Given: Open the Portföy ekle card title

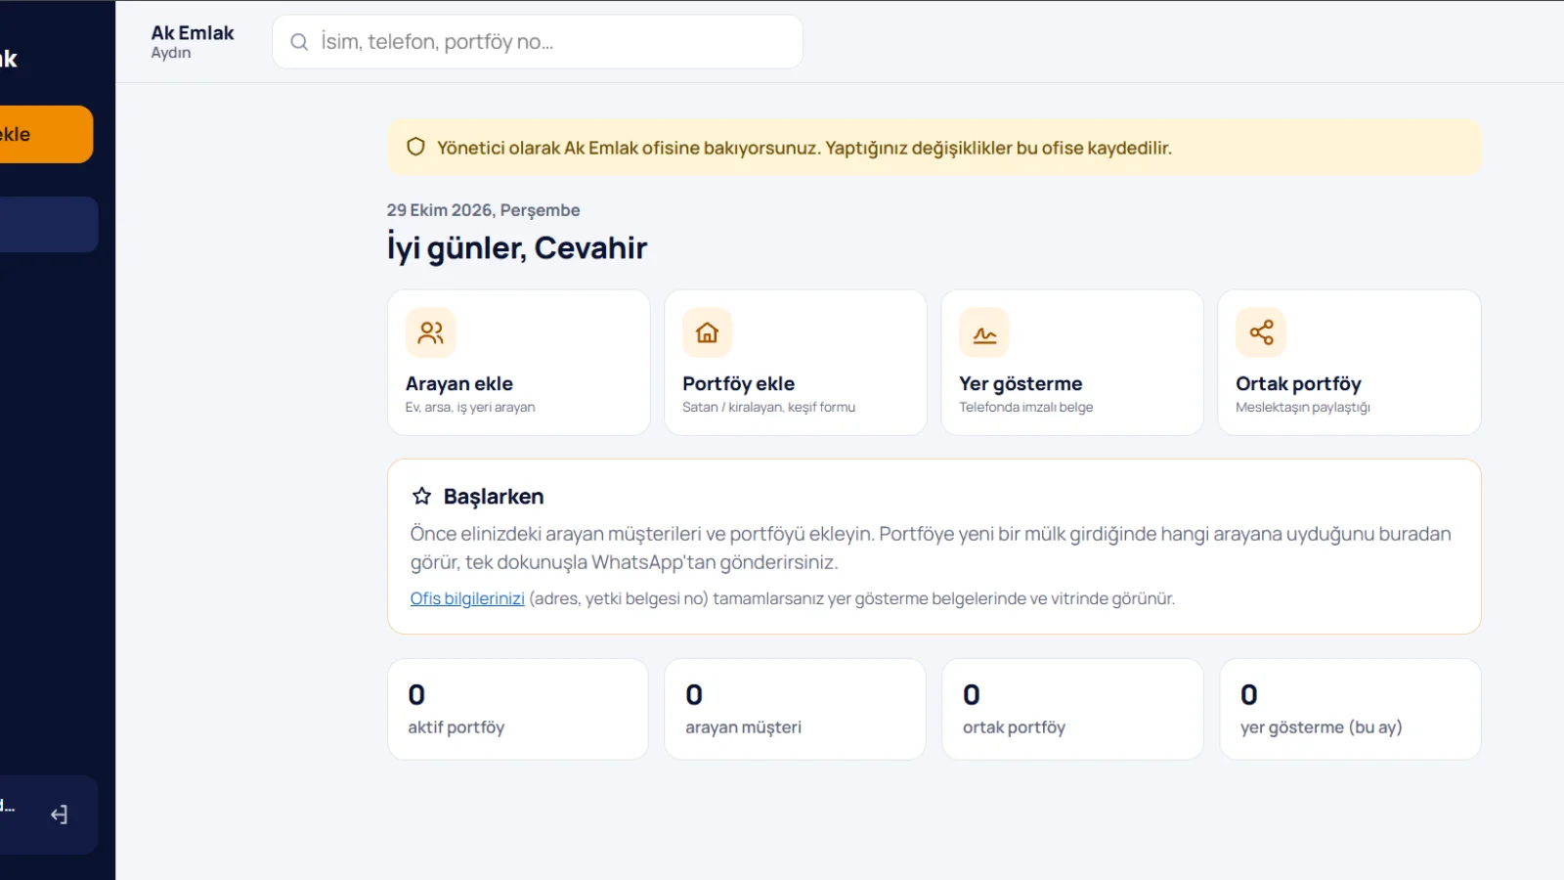Looking at the screenshot, I should 738,383.
